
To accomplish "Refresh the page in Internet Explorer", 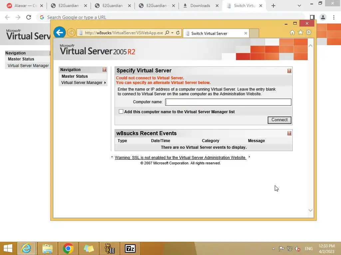I will (x=178, y=33).
